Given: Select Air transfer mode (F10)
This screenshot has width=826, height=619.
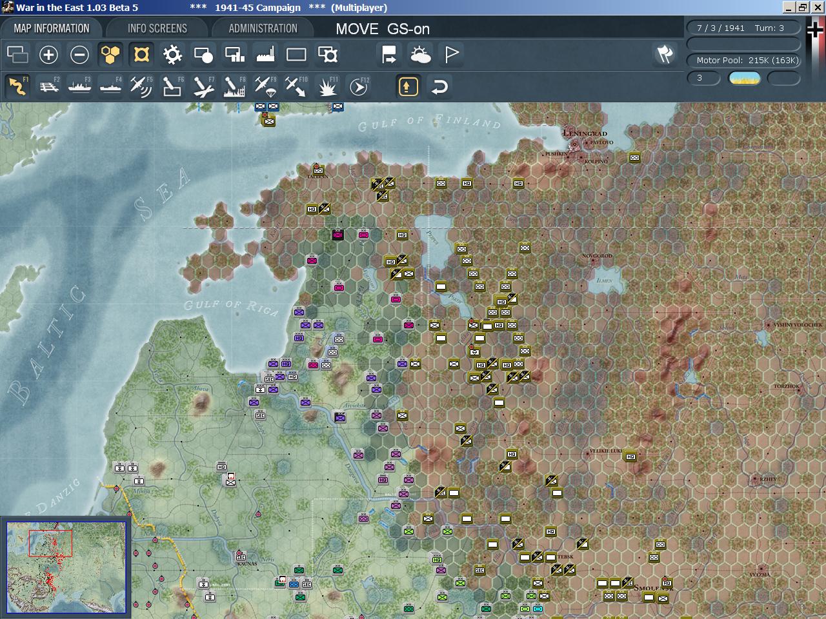Looking at the screenshot, I should pos(296,86).
